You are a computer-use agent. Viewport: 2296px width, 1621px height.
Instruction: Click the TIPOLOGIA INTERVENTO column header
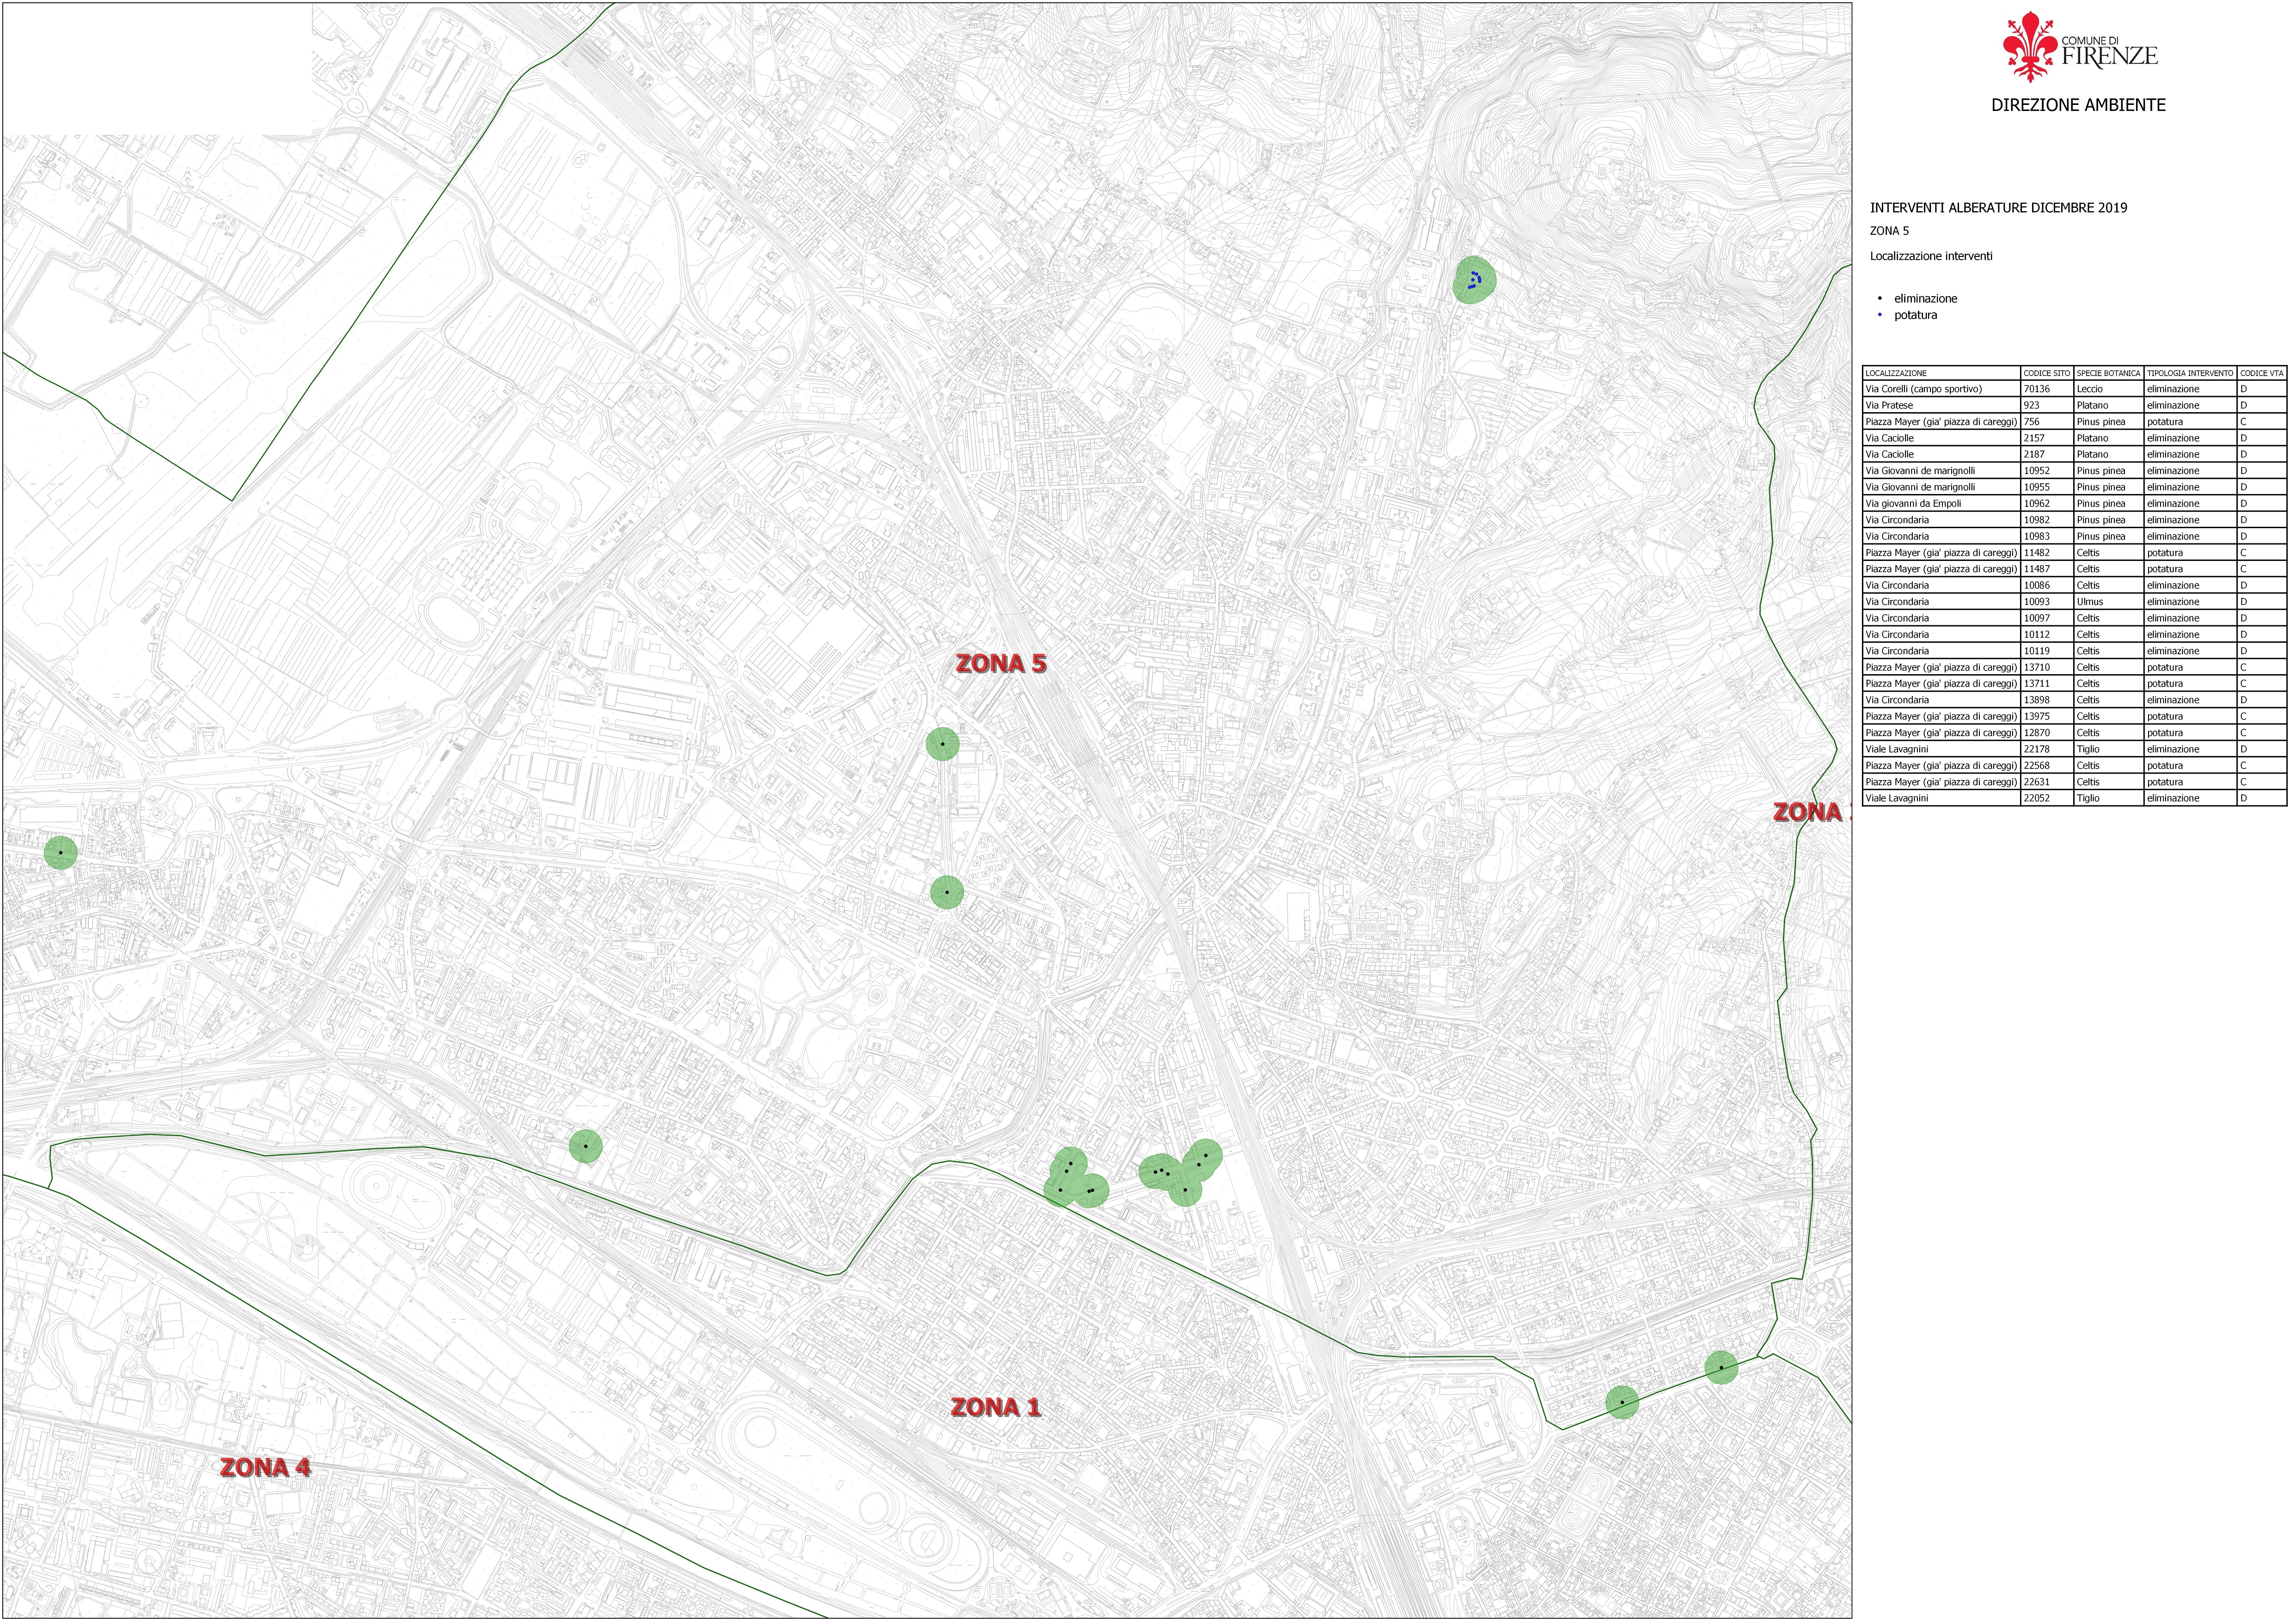point(2189,373)
